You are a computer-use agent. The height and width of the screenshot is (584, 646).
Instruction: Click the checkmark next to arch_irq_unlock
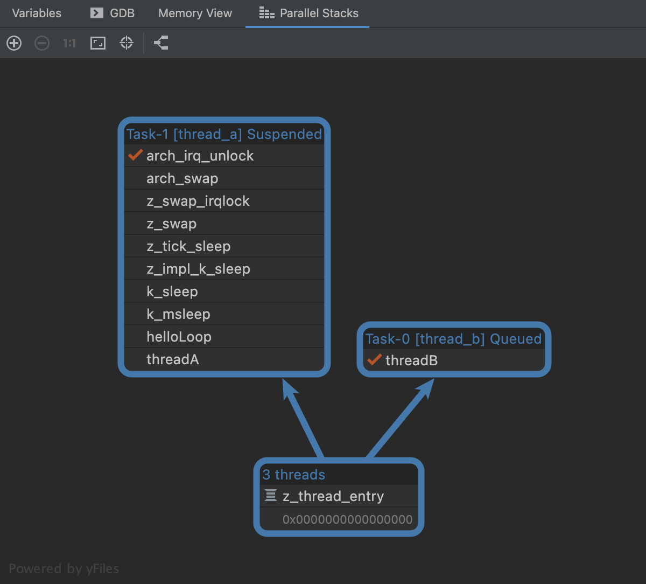(135, 156)
